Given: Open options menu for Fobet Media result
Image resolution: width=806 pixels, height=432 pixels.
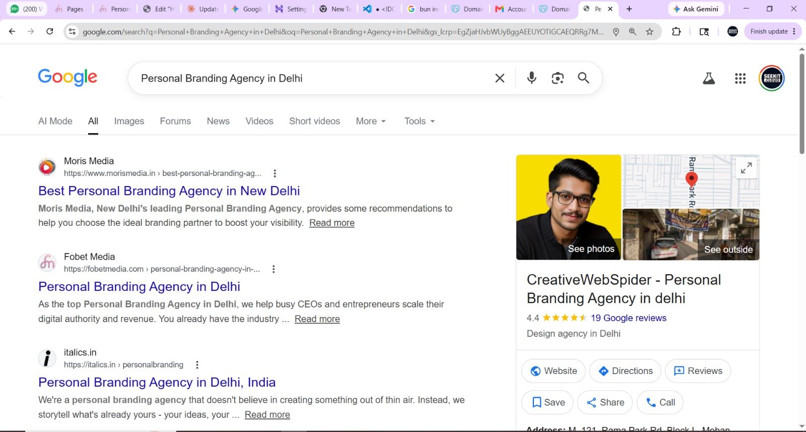Looking at the screenshot, I should [x=274, y=269].
